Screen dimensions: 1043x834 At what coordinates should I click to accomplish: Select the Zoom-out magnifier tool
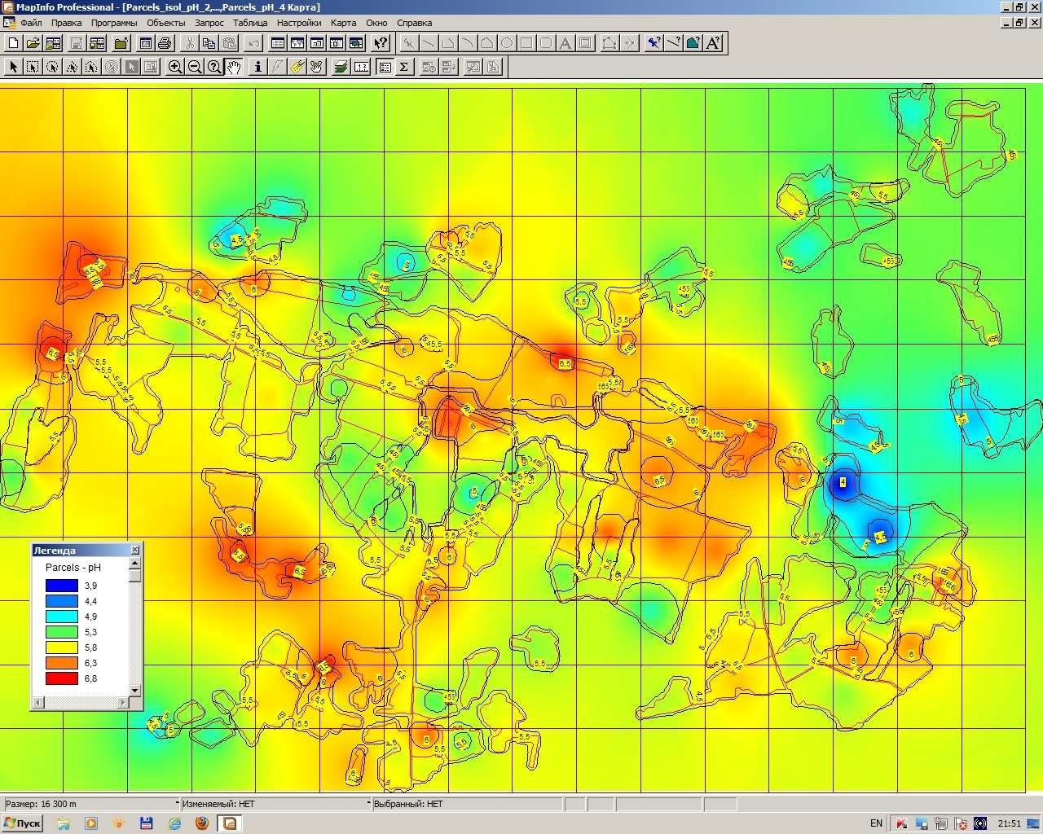tap(195, 67)
